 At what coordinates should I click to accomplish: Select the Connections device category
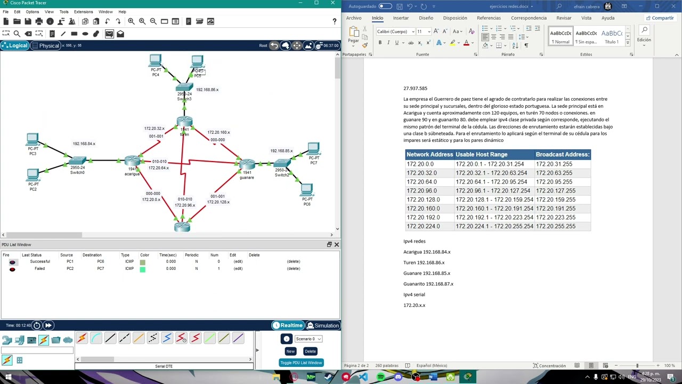(x=44, y=340)
